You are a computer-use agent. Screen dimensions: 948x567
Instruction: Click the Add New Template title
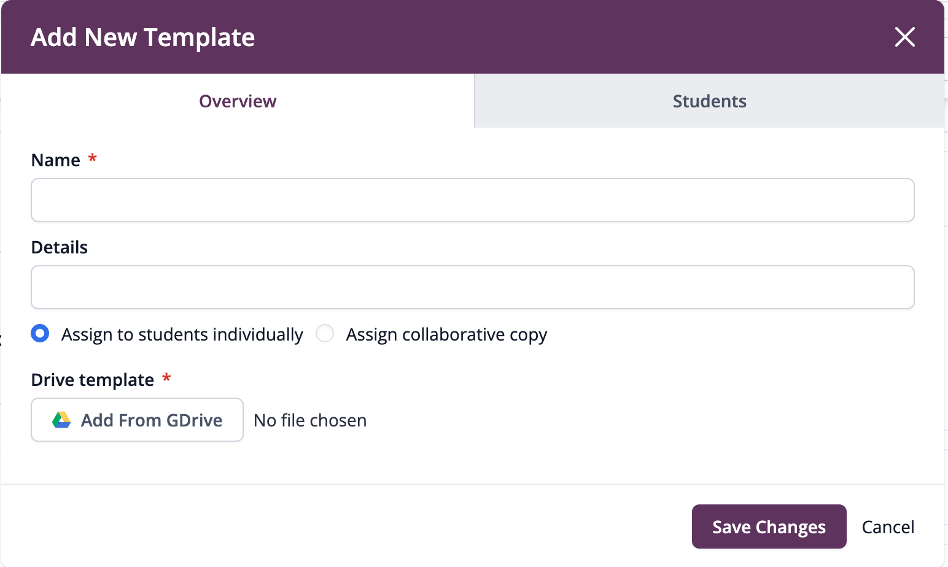pyautogui.click(x=142, y=37)
